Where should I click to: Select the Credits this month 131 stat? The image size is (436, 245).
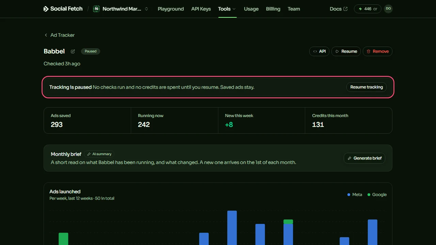[348, 120]
